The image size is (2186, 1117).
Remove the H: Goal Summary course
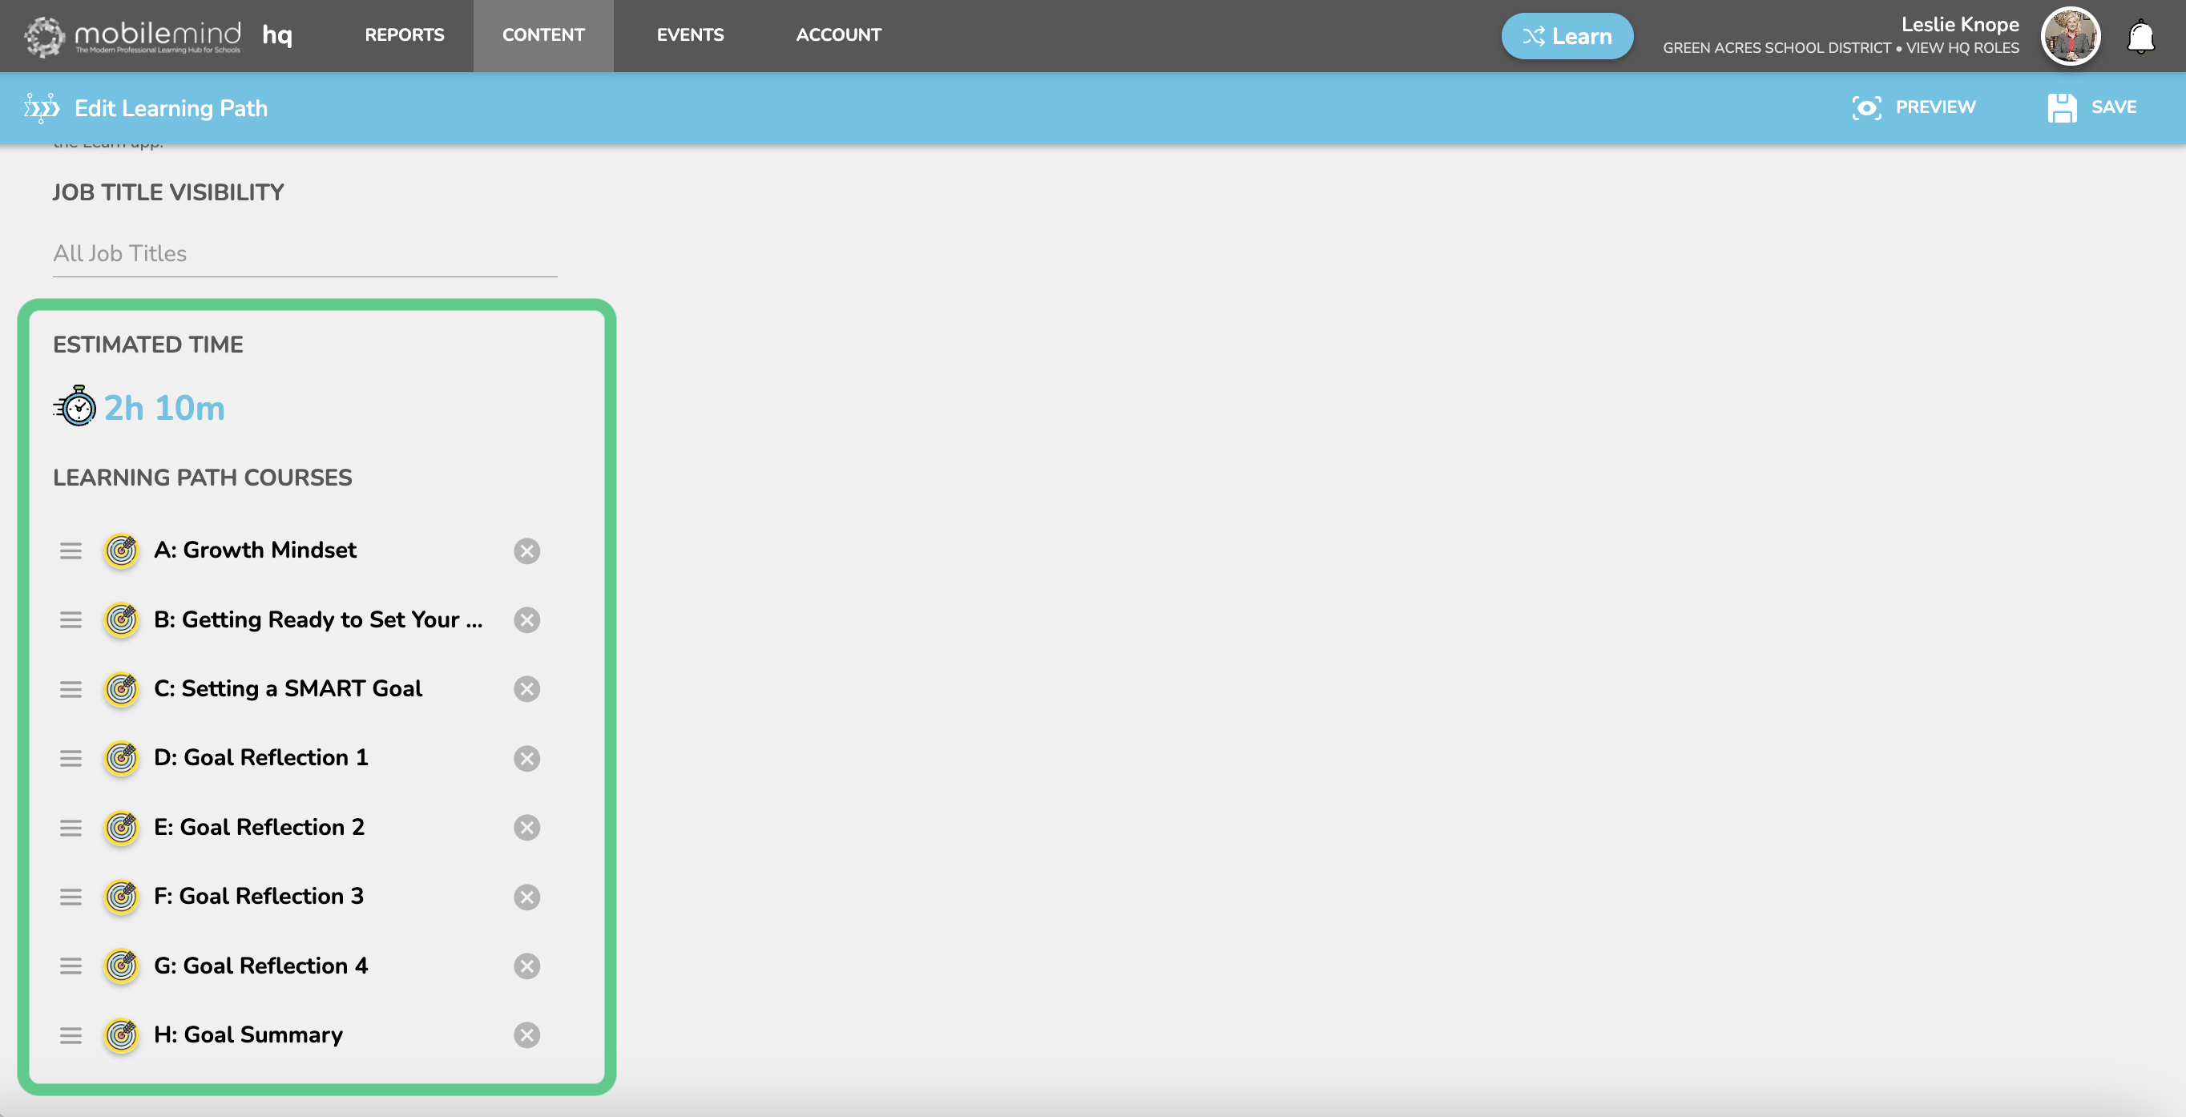(526, 1034)
